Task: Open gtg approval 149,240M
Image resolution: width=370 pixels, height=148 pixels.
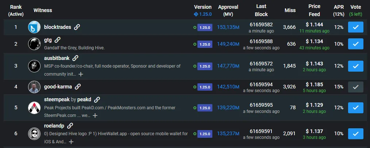Action: (228, 44)
